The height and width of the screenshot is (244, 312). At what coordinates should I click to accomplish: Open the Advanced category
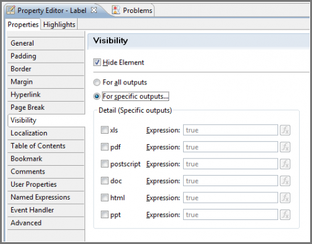point(46,223)
